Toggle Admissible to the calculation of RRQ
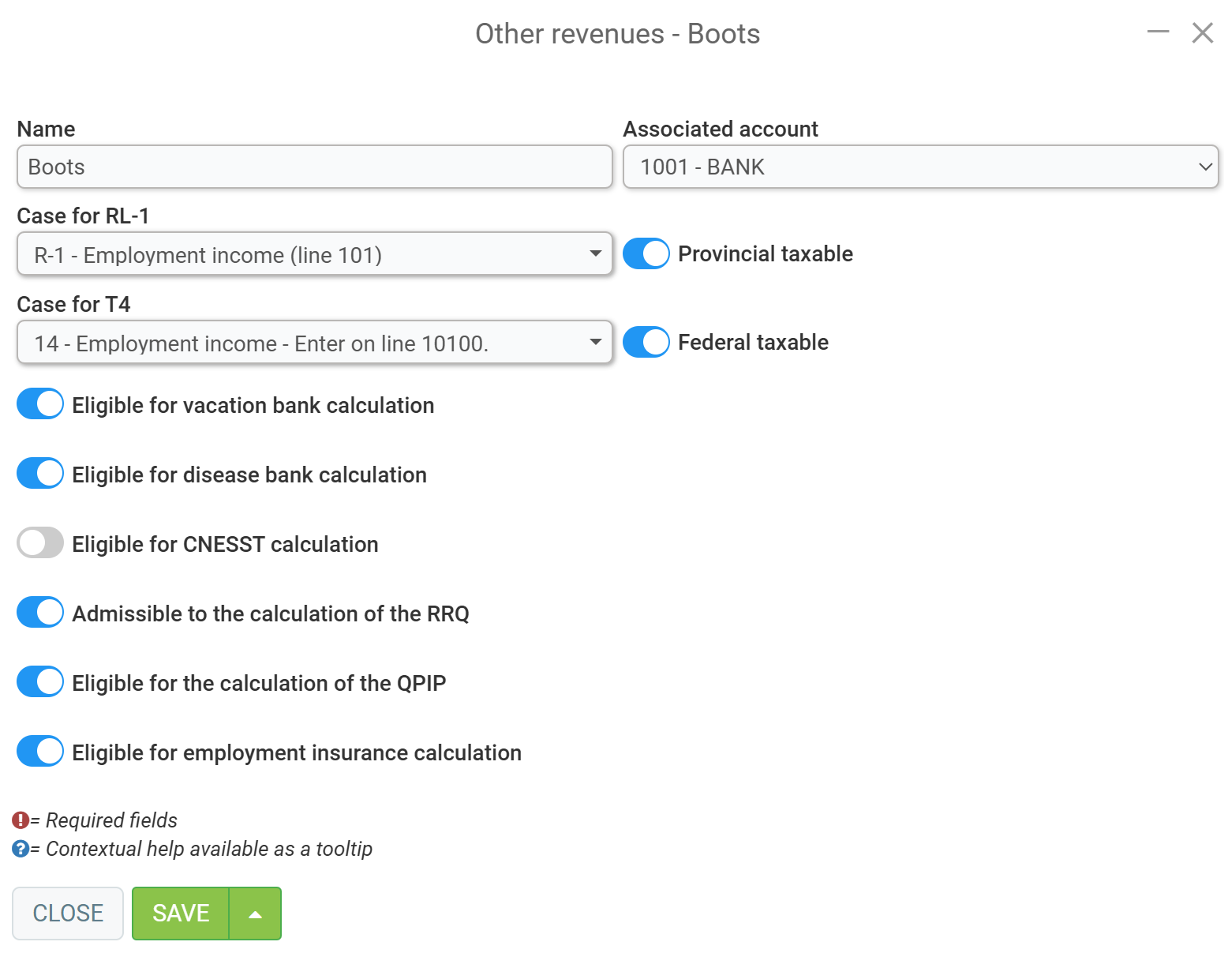1228x953 pixels. point(40,612)
